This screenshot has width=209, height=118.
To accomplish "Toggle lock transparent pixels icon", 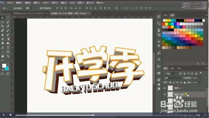I will click(170, 82).
